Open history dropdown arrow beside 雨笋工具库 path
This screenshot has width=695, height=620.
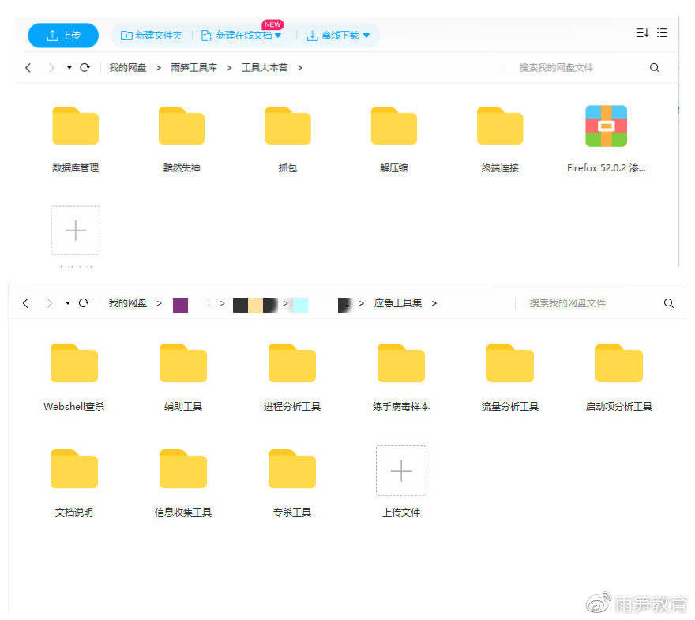tap(69, 68)
